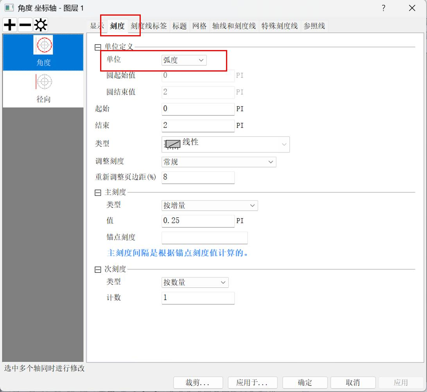This screenshot has width=427, height=392.
Task: Click the major tick 值 field 0.25
Action: (x=198, y=221)
